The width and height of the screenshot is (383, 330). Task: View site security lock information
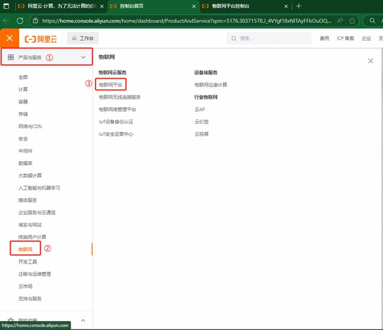[x=36, y=21]
